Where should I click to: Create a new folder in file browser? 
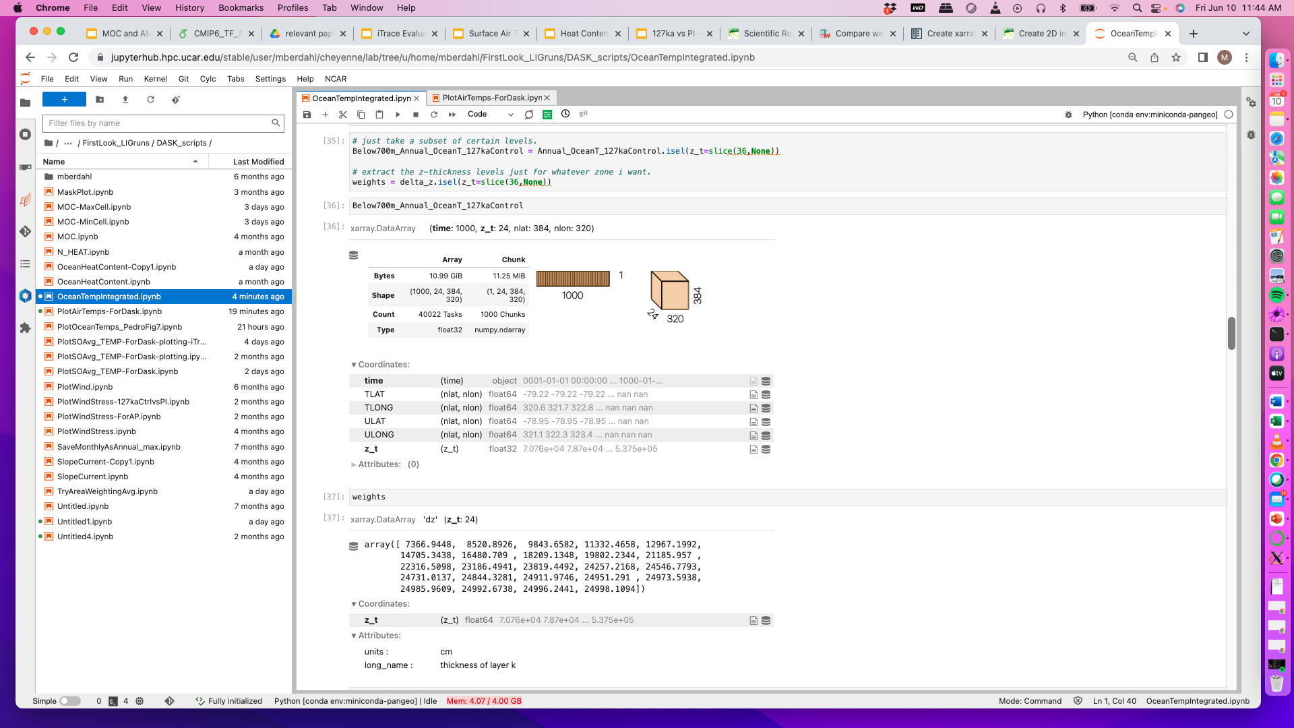pos(100,100)
